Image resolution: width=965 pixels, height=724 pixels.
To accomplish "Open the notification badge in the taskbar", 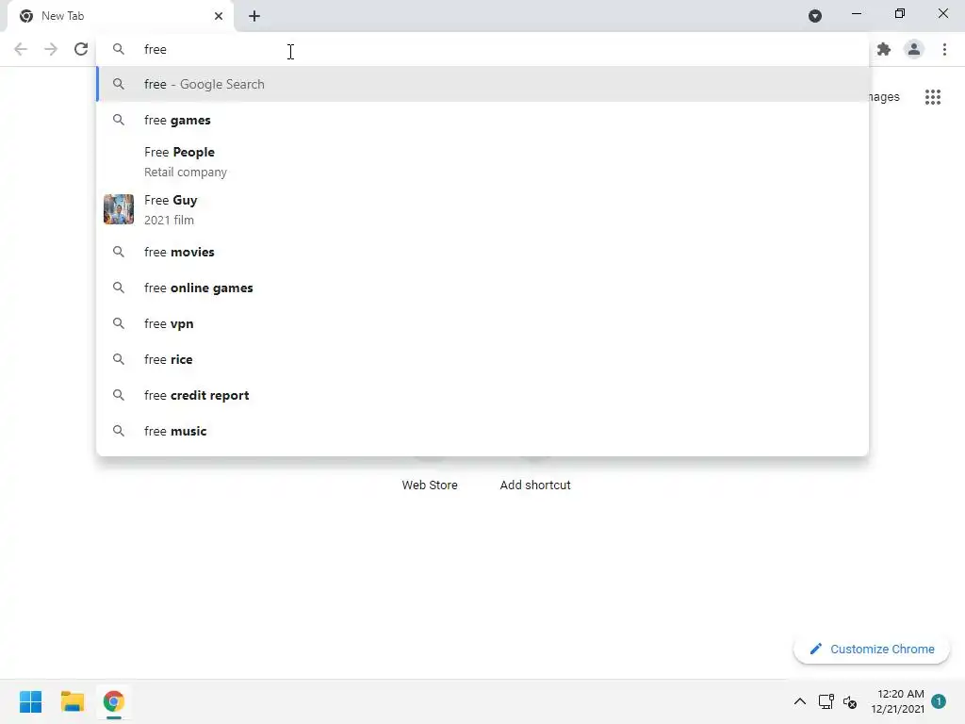I will click(939, 701).
